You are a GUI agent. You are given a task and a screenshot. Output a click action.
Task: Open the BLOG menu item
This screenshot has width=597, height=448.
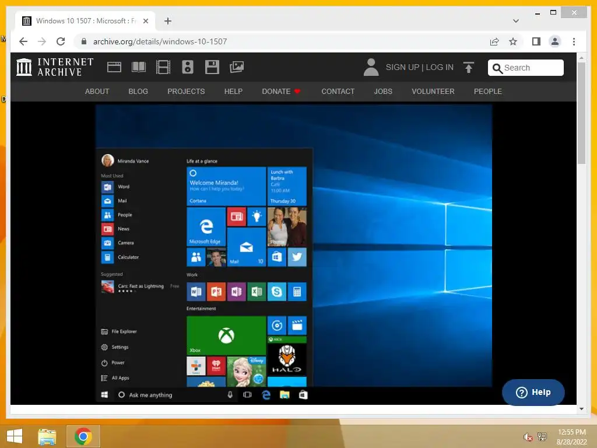pos(138,92)
